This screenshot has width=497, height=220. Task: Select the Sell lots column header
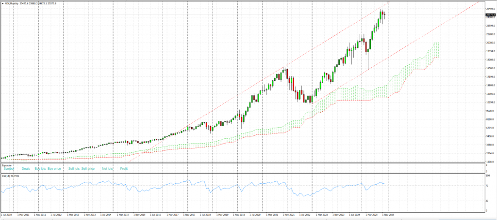[x=74, y=169]
